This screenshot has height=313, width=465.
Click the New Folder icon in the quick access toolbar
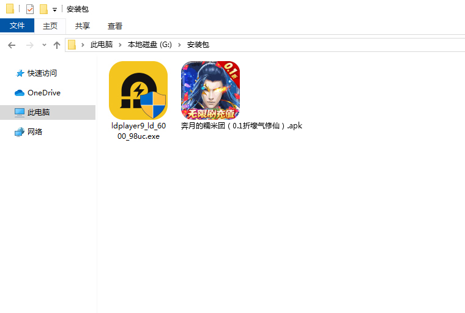click(x=43, y=9)
